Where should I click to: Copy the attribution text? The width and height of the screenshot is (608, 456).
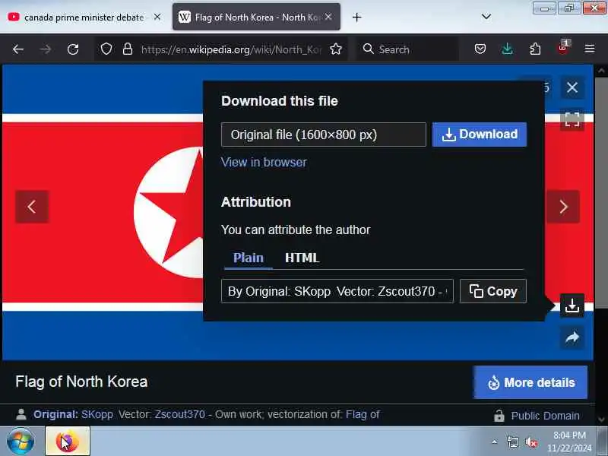point(492,291)
